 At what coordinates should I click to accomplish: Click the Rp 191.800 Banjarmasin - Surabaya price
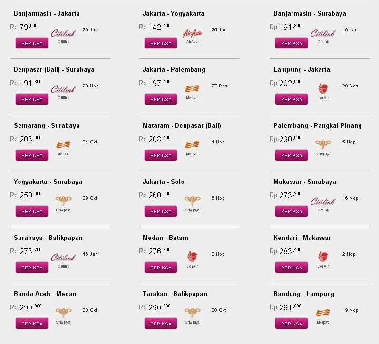point(285,27)
